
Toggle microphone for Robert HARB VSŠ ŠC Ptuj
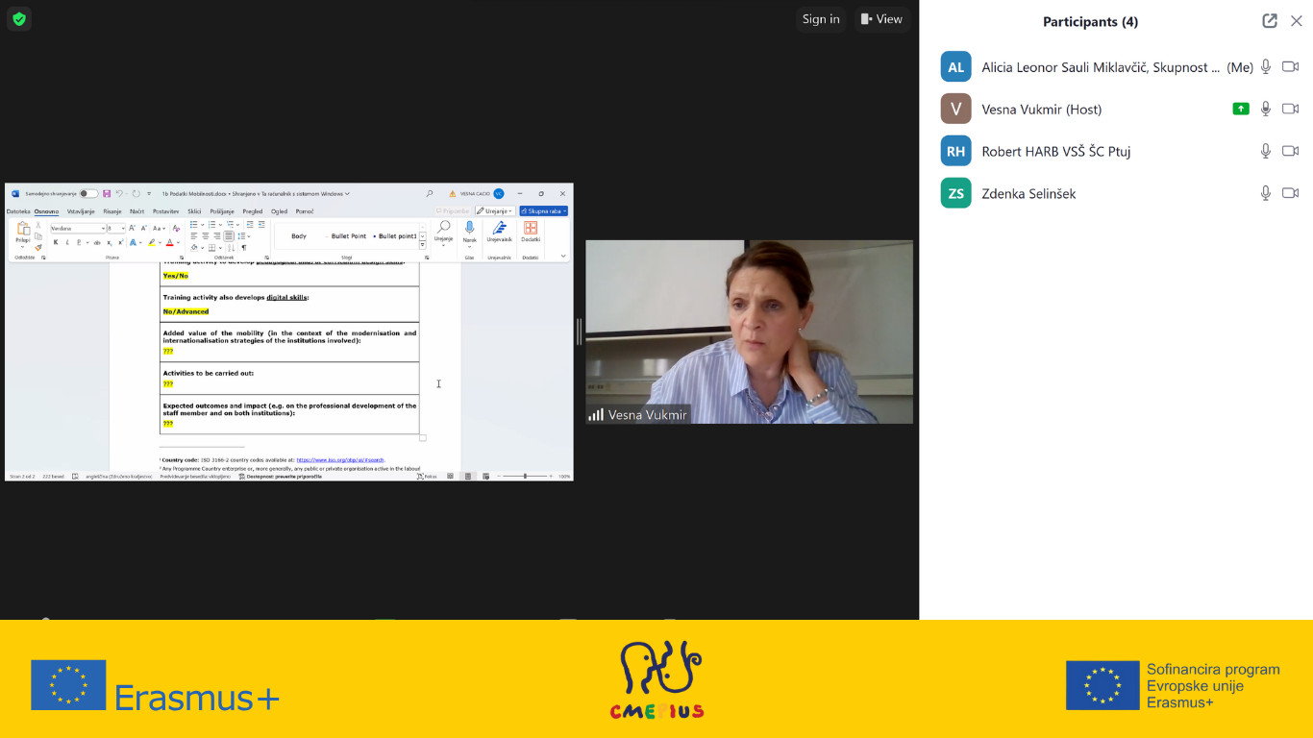pyautogui.click(x=1266, y=152)
